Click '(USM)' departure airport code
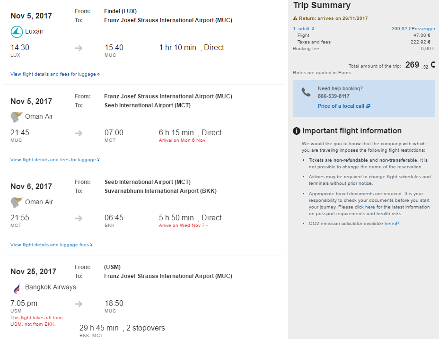This screenshot has width=439, height=339. 112,267
